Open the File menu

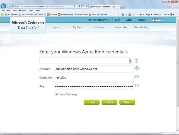point(3,11)
